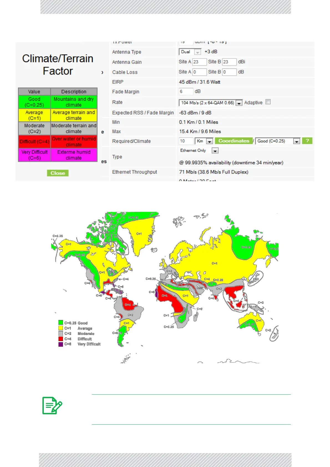Click the Required/Climate label

tap(131, 141)
